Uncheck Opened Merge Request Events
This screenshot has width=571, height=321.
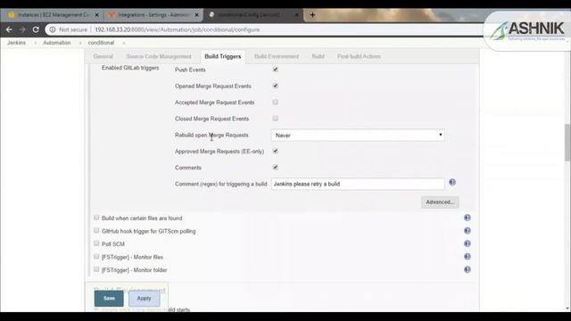(x=276, y=86)
